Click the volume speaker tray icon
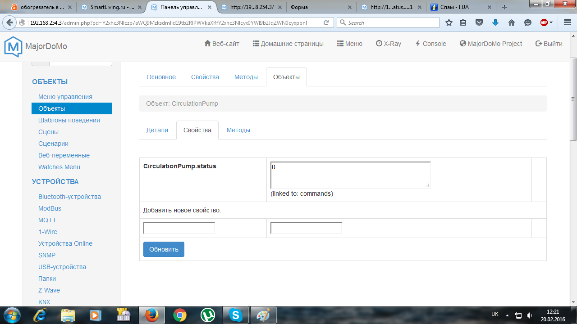The height and width of the screenshot is (324, 577). (529, 315)
